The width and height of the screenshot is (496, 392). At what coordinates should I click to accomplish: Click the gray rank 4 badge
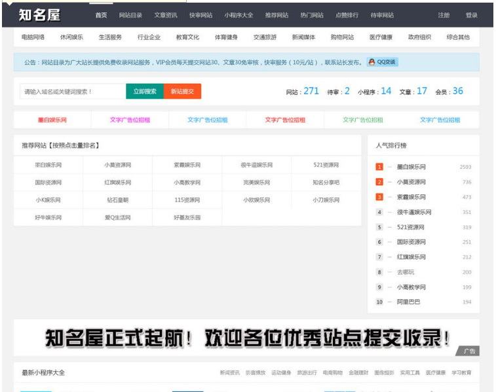(379, 212)
